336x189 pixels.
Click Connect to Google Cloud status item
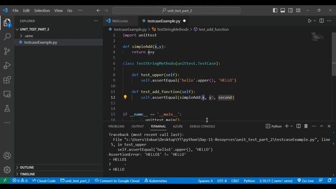tap(117, 181)
